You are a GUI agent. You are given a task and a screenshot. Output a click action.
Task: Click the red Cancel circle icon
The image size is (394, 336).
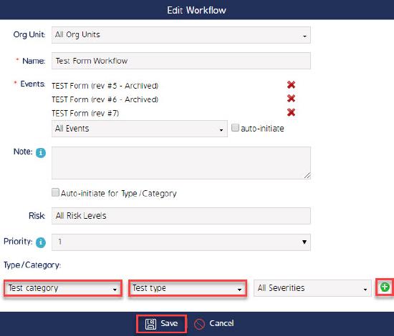pos(200,324)
